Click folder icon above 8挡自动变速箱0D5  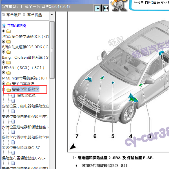[x=8, y=42]
